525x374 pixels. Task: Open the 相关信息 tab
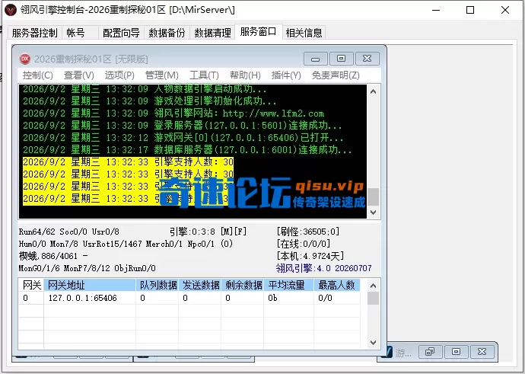pyautogui.click(x=304, y=33)
